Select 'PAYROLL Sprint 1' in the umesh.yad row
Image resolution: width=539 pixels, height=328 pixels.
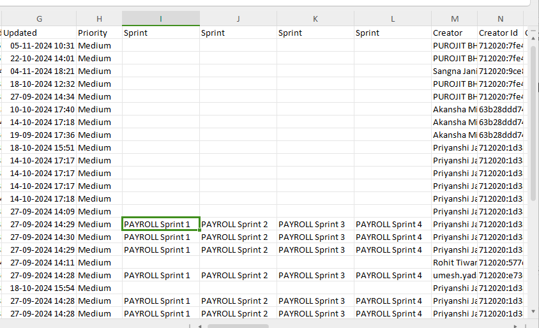click(160, 276)
